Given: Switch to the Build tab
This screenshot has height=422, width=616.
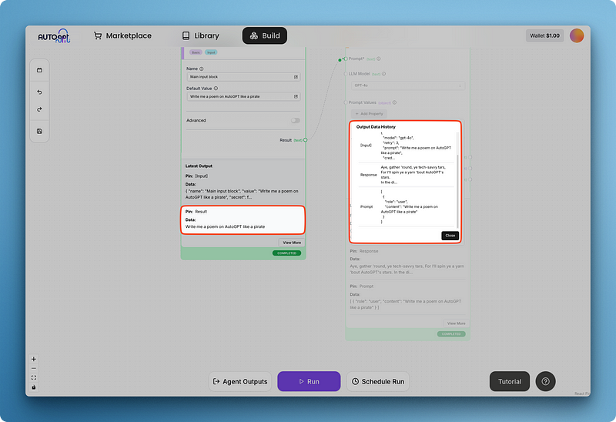Looking at the screenshot, I should pyautogui.click(x=265, y=35).
